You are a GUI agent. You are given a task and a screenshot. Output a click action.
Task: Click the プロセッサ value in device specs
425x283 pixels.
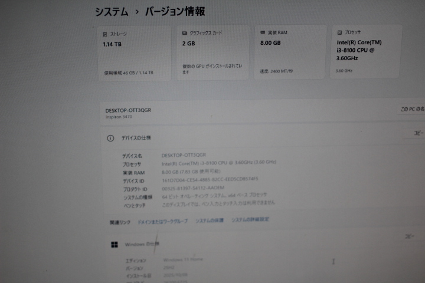[219, 163]
